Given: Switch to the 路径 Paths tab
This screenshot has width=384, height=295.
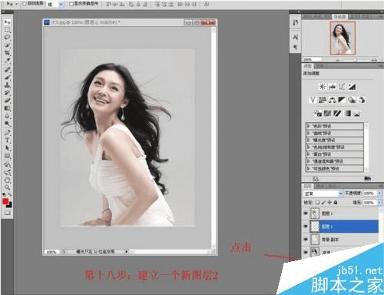Looking at the screenshot, I should point(332,186).
